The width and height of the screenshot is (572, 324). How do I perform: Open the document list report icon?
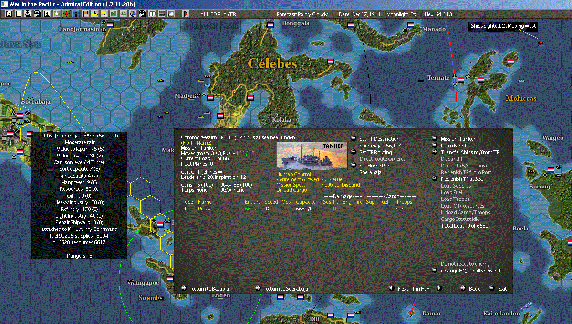coord(19,14)
